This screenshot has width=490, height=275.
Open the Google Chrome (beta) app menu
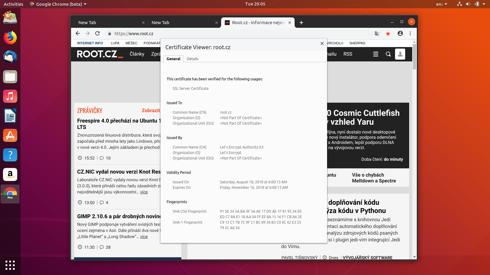pos(58,4)
